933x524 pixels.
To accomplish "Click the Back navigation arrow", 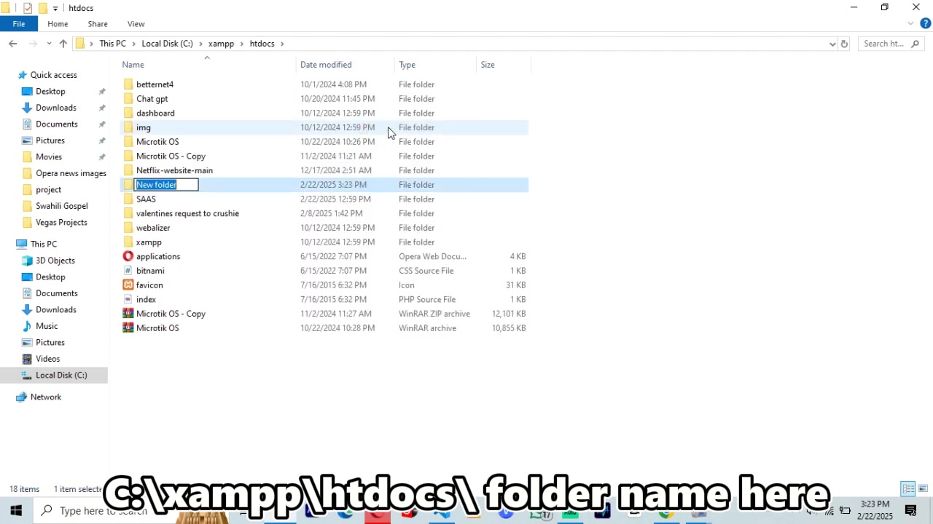I will coord(12,44).
